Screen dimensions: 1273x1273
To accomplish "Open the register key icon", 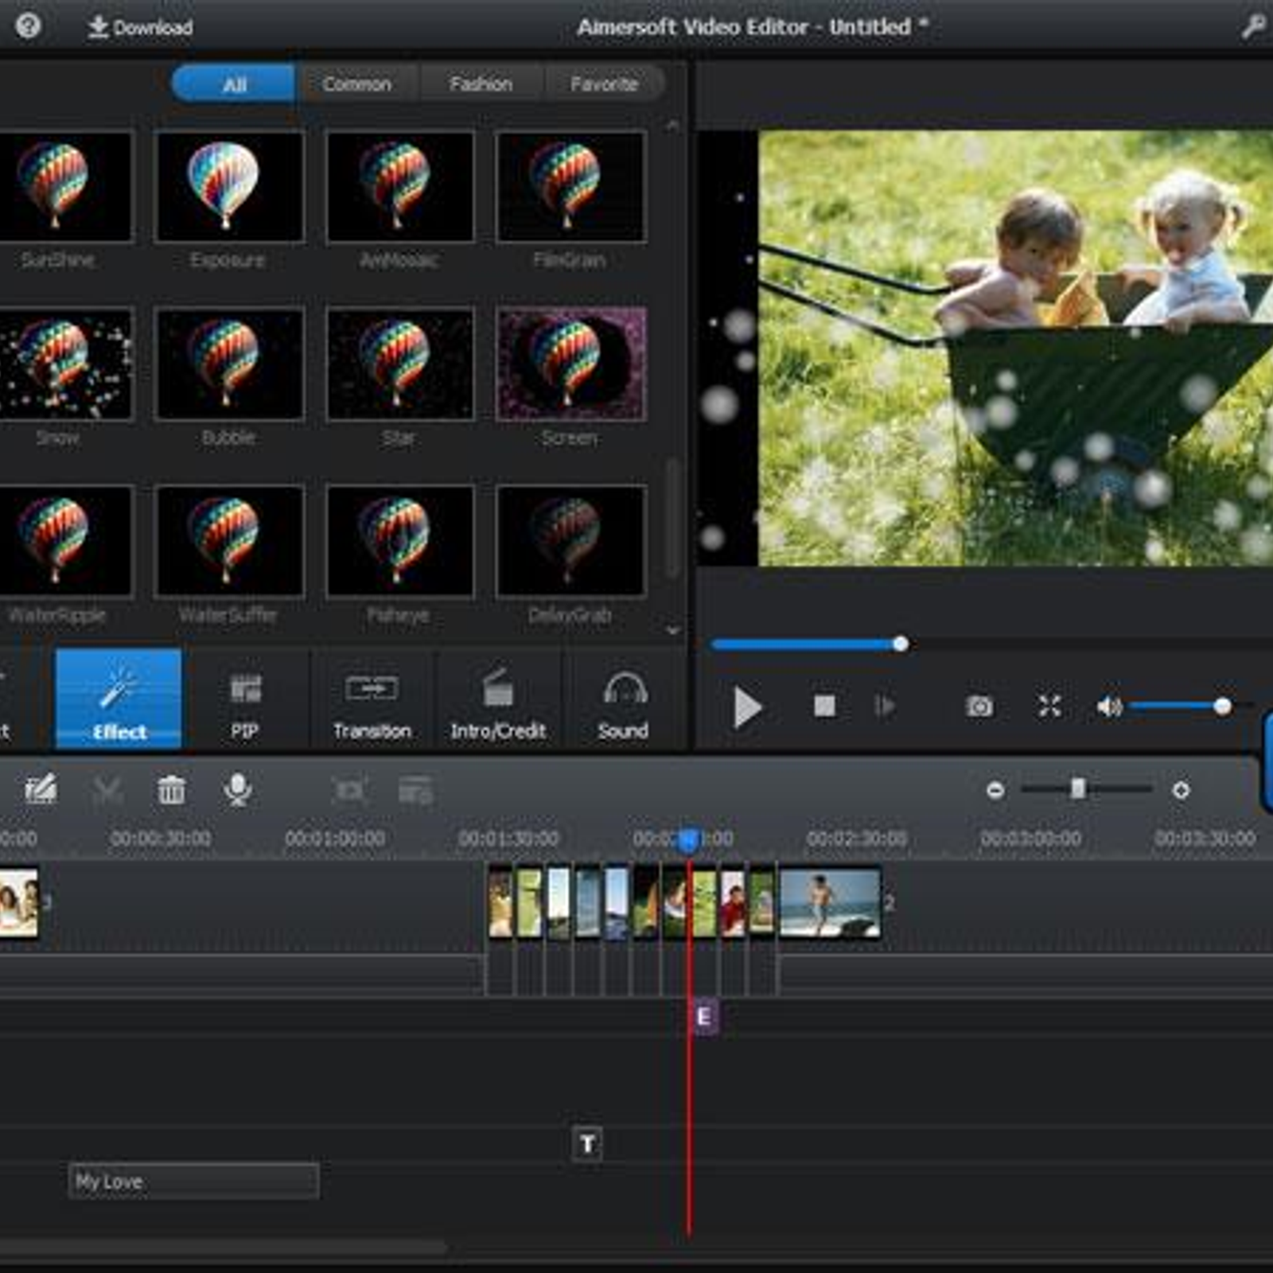I will point(1254,27).
